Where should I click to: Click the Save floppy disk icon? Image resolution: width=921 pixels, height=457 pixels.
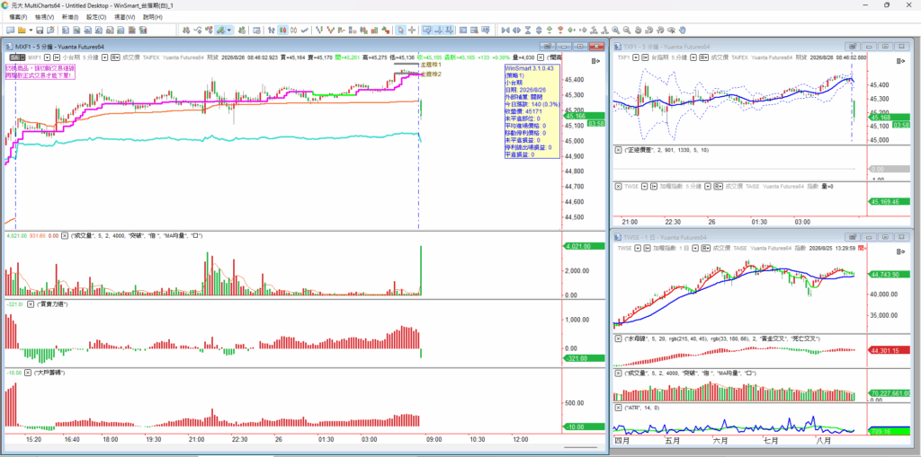point(40,30)
